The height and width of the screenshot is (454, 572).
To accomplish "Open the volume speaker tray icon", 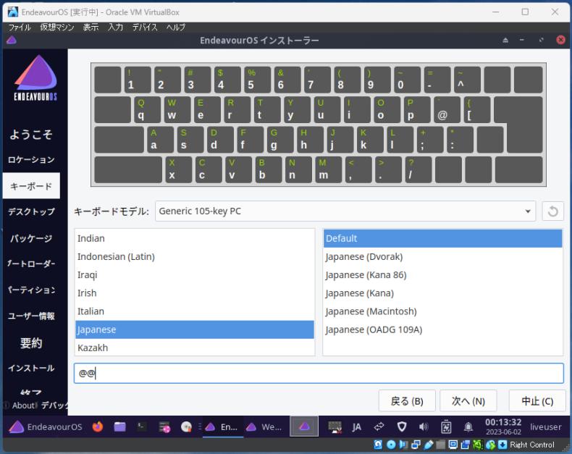I will pyautogui.click(x=424, y=426).
